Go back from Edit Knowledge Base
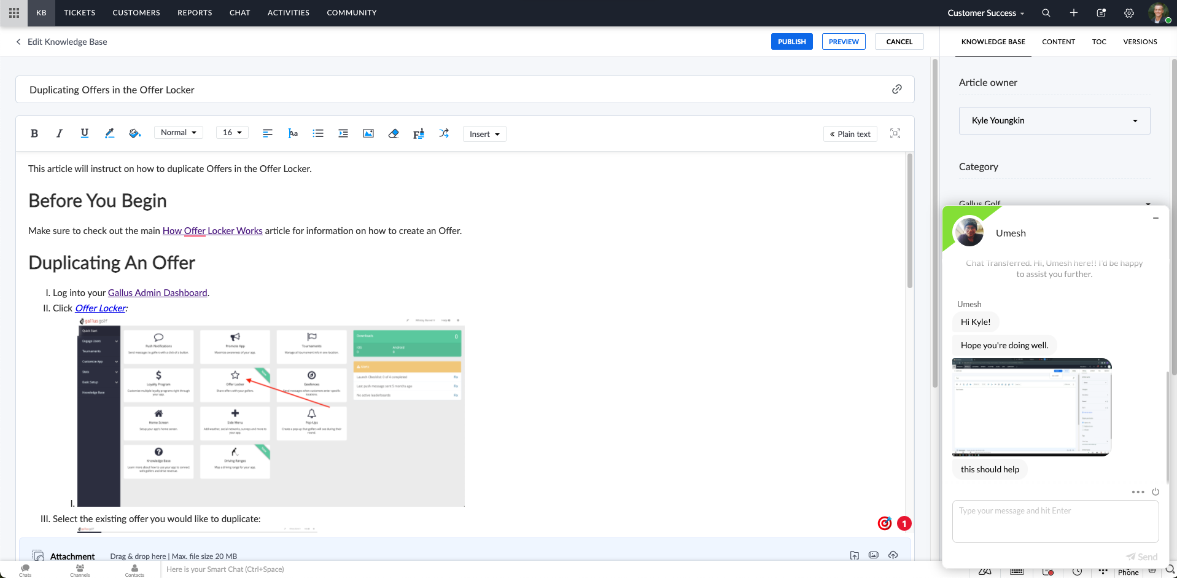Screen dimensions: 1177x578 pos(18,42)
